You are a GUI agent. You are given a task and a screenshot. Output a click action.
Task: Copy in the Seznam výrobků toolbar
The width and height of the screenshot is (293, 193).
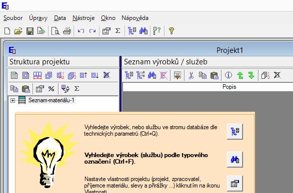(x=202, y=75)
